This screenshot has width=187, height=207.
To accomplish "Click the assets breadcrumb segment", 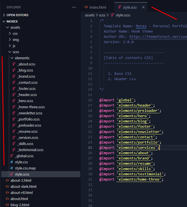I will pyautogui.click(x=90, y=15).
